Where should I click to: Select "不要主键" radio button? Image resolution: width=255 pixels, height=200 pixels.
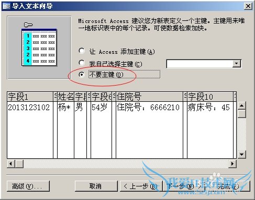pyautogui.click(x=82, y=75)
